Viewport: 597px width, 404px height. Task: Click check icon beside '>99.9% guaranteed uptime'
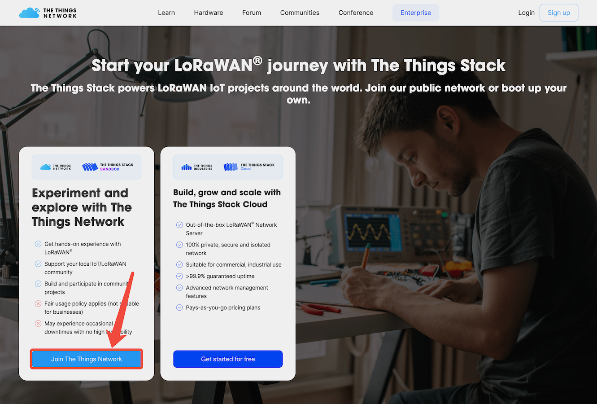(x=179, y=277)
